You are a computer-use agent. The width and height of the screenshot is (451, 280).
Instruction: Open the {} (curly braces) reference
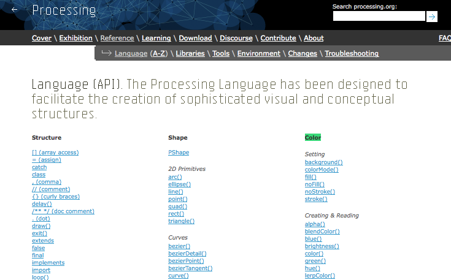(56, 197)
